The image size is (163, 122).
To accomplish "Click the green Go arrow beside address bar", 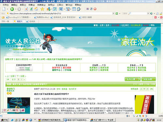I will 117,14.
